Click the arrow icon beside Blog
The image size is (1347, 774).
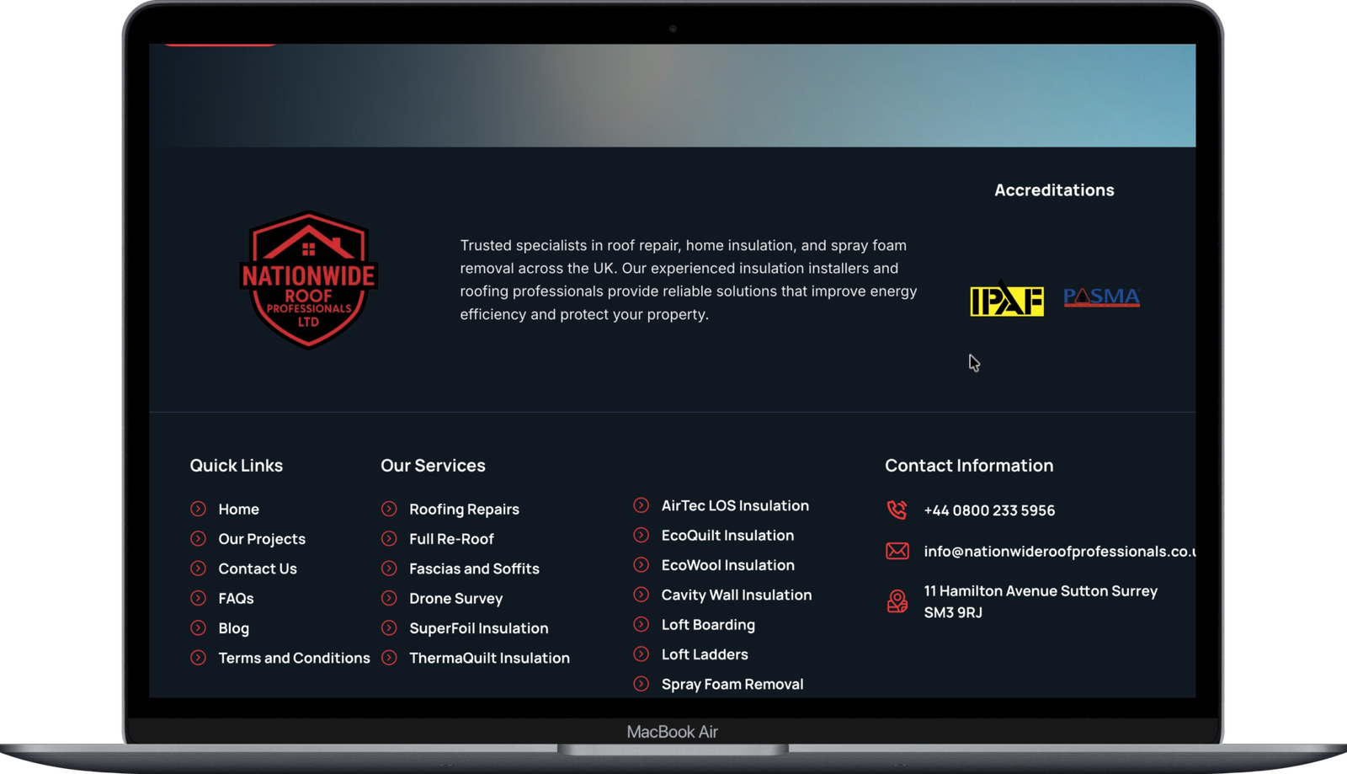click(x=198, y=627)
